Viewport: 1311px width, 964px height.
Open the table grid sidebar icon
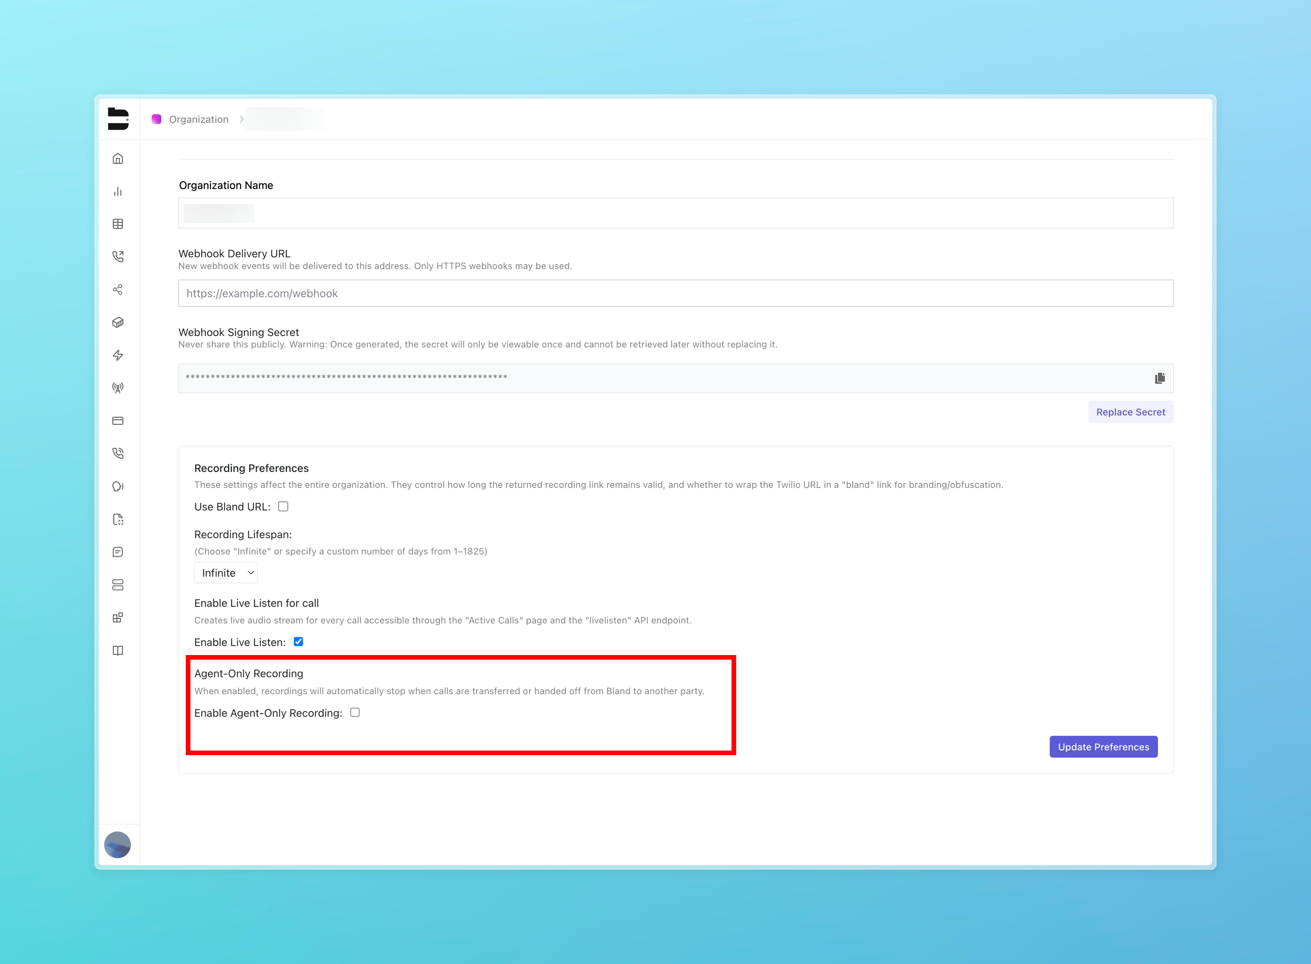[x=118, y=224]
